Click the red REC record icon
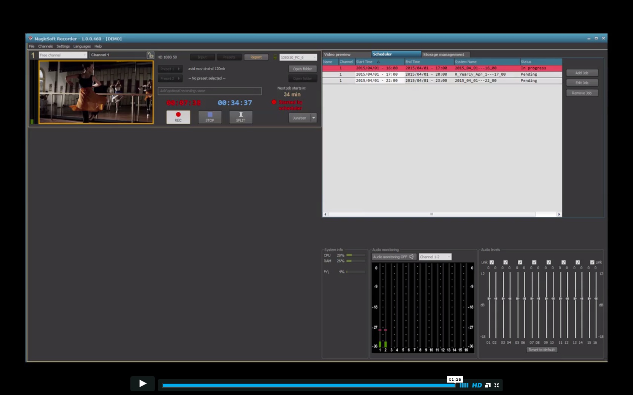The height and width of the screenshot is (395, 633). tap(178, 115)
